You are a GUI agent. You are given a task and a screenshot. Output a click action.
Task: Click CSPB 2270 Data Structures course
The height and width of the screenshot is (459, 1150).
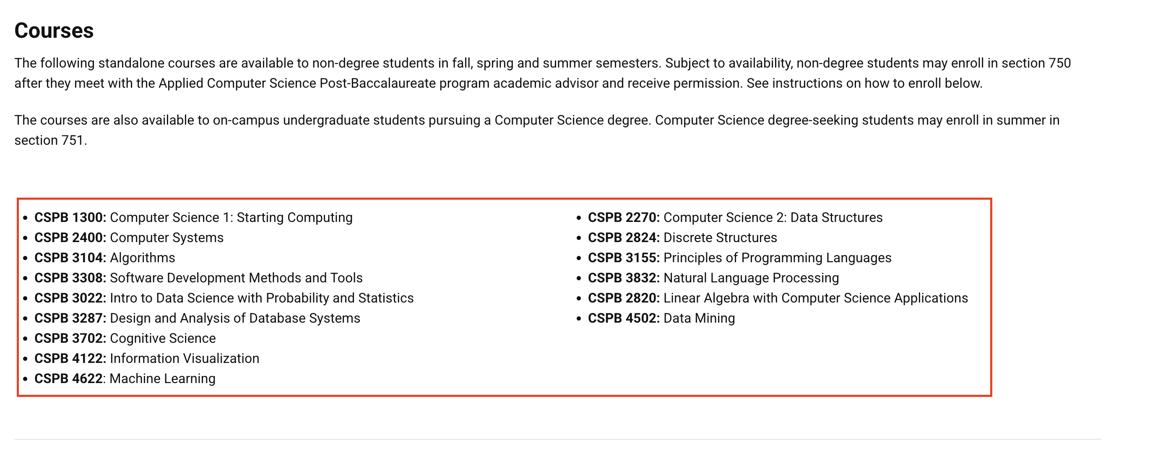[735, 217]
